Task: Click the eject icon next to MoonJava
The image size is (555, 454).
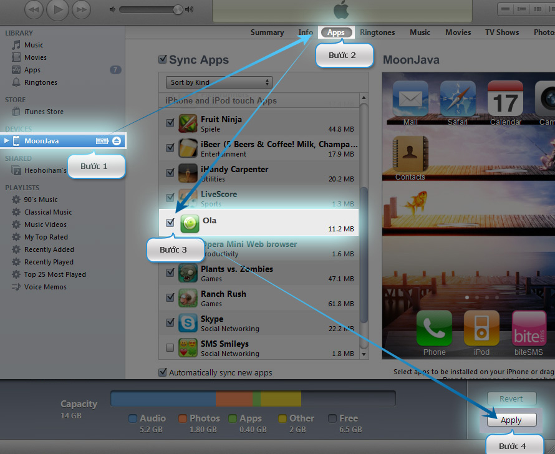Action: point(117,141)
